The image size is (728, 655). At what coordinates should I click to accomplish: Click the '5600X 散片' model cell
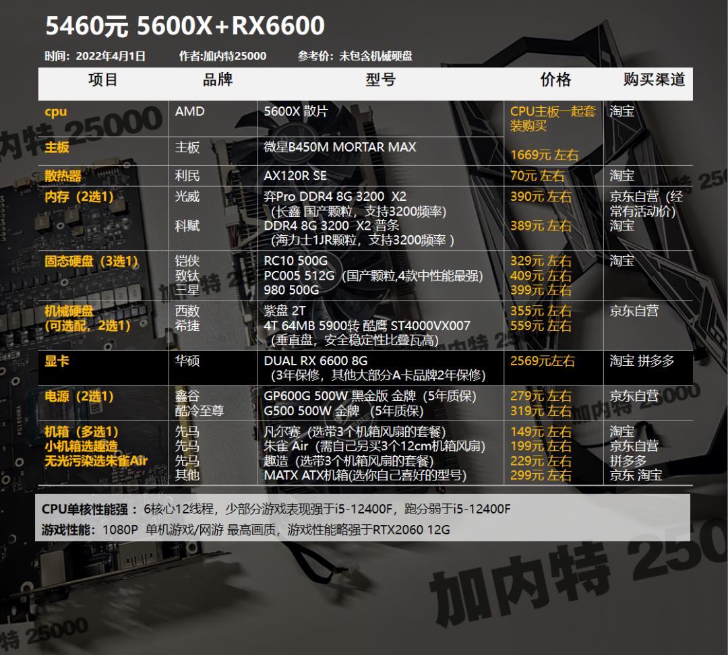296,111
